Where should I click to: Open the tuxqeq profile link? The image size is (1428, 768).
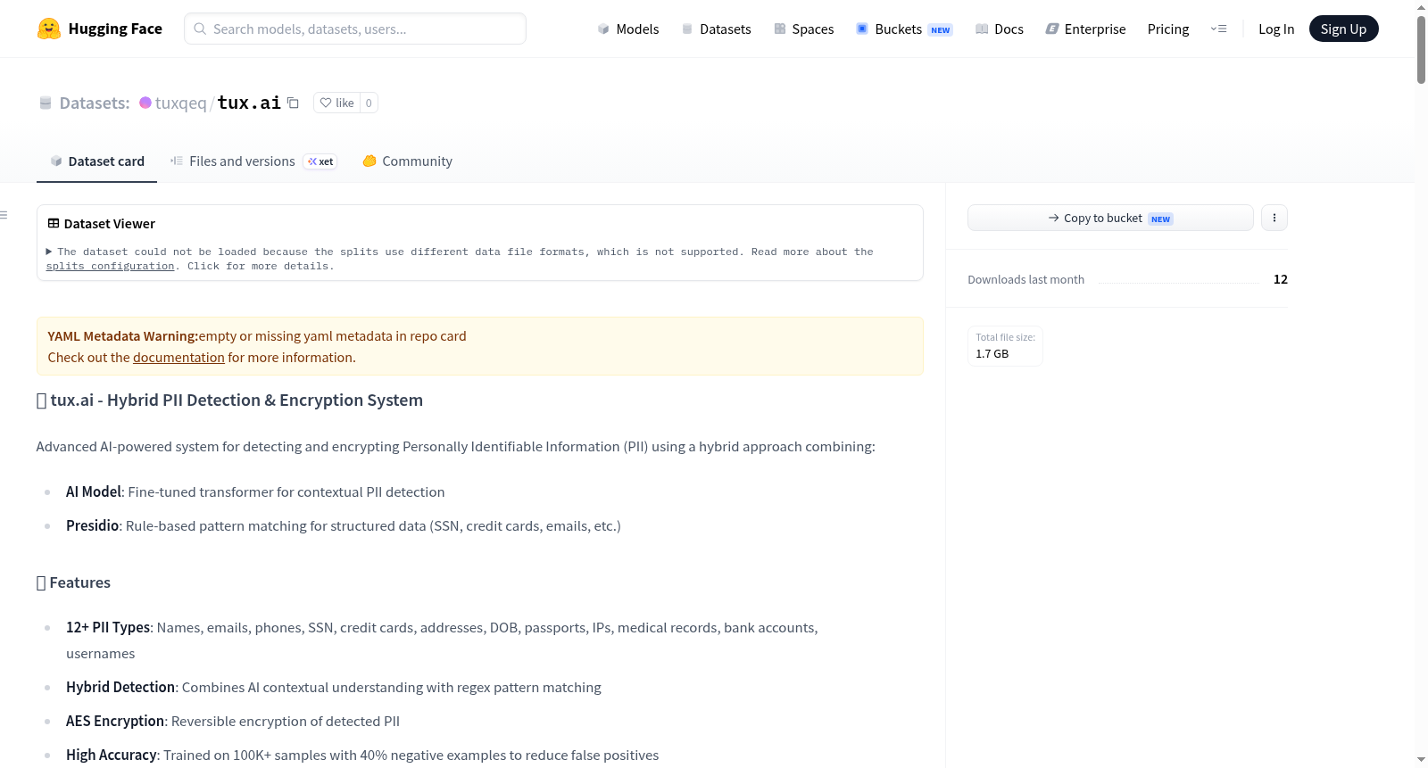point(180,103)
